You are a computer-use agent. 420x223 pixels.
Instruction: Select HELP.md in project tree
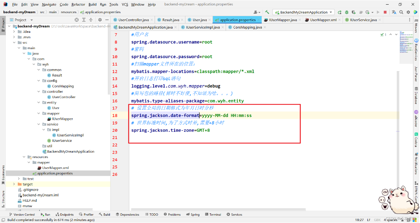(30, 201)
